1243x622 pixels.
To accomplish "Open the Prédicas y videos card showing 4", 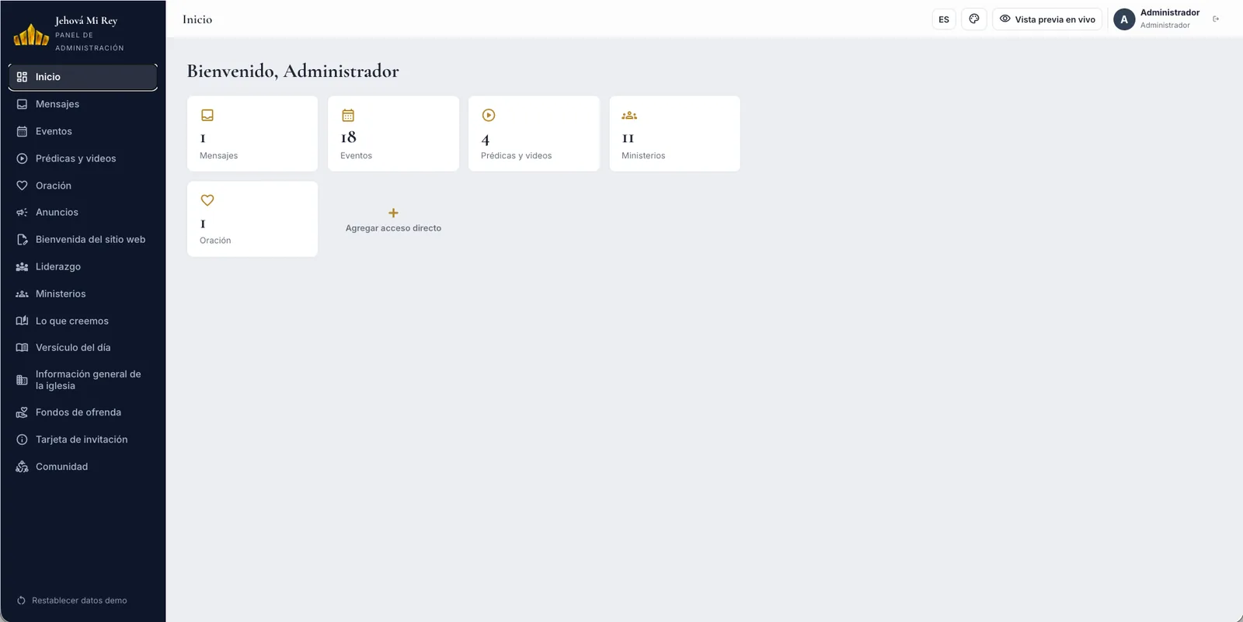I will (x=534, y=134).
